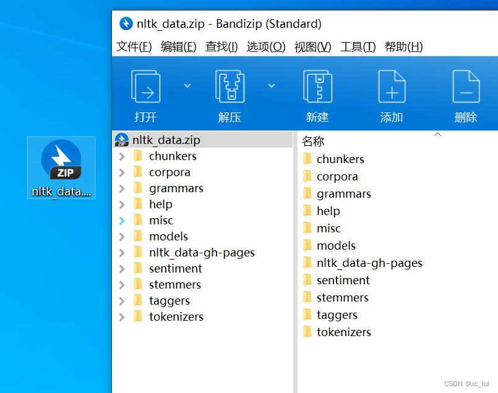Select chunkers folder in the tree pane

[165, 156]
